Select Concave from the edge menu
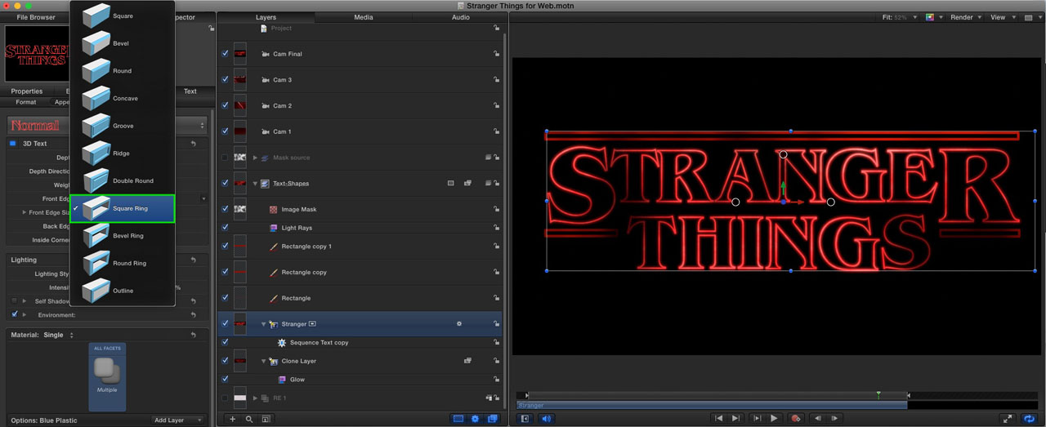Viewport: 1046px width, 427px height. [x=122, y=98]
